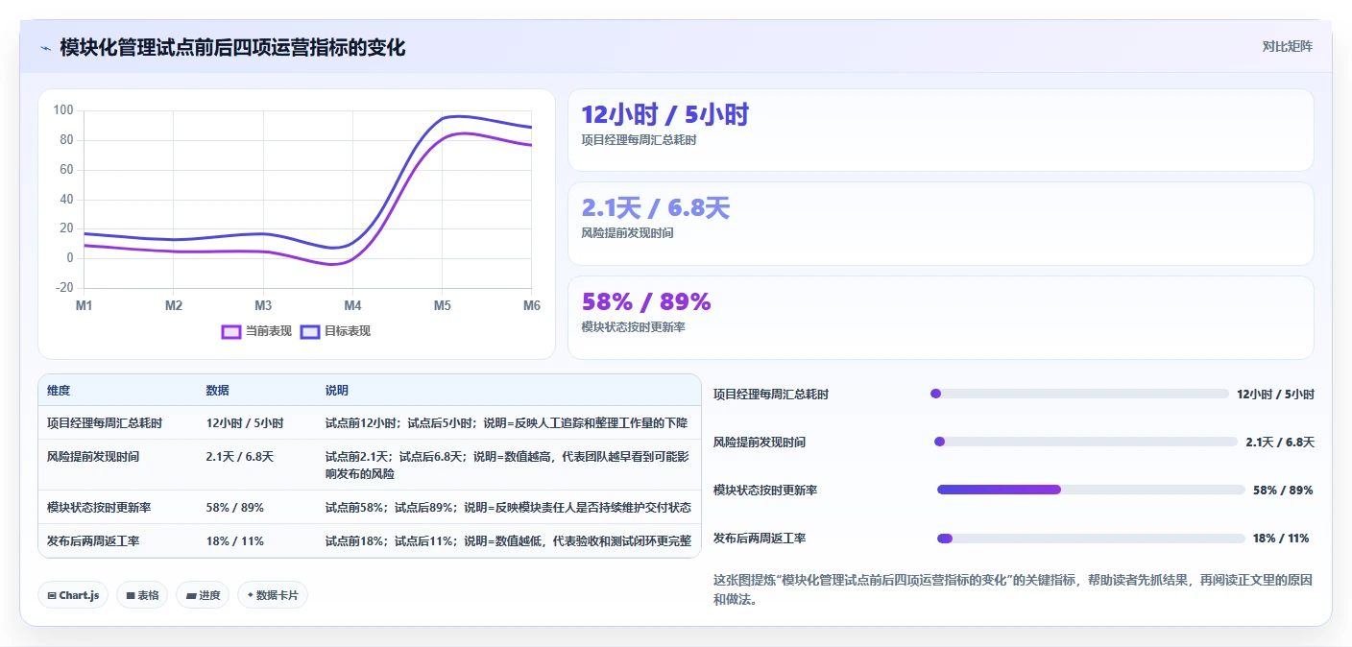The height and width of the screenshot is (647, 1352).
Task: Click the -20 y-axis label
Action: click(63, 288)
